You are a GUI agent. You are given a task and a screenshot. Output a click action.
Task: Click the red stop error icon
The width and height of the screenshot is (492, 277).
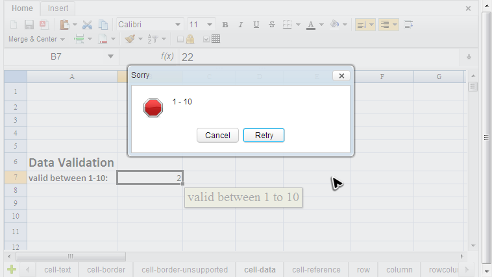click(x=153, y=108)
